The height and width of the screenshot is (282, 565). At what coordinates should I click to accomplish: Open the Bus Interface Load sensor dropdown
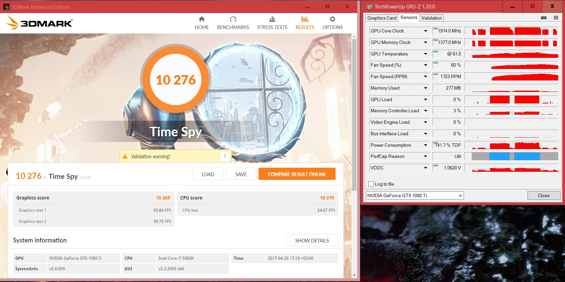click(425, 134)
